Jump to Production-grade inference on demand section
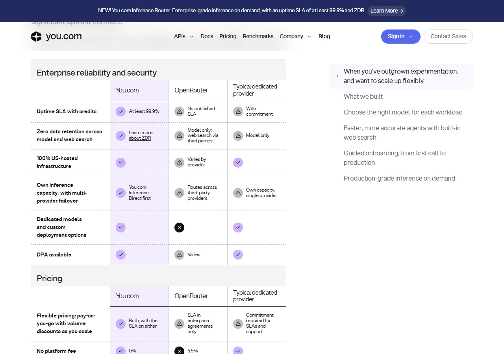This screenshot has width=504, height=354. 399,179
